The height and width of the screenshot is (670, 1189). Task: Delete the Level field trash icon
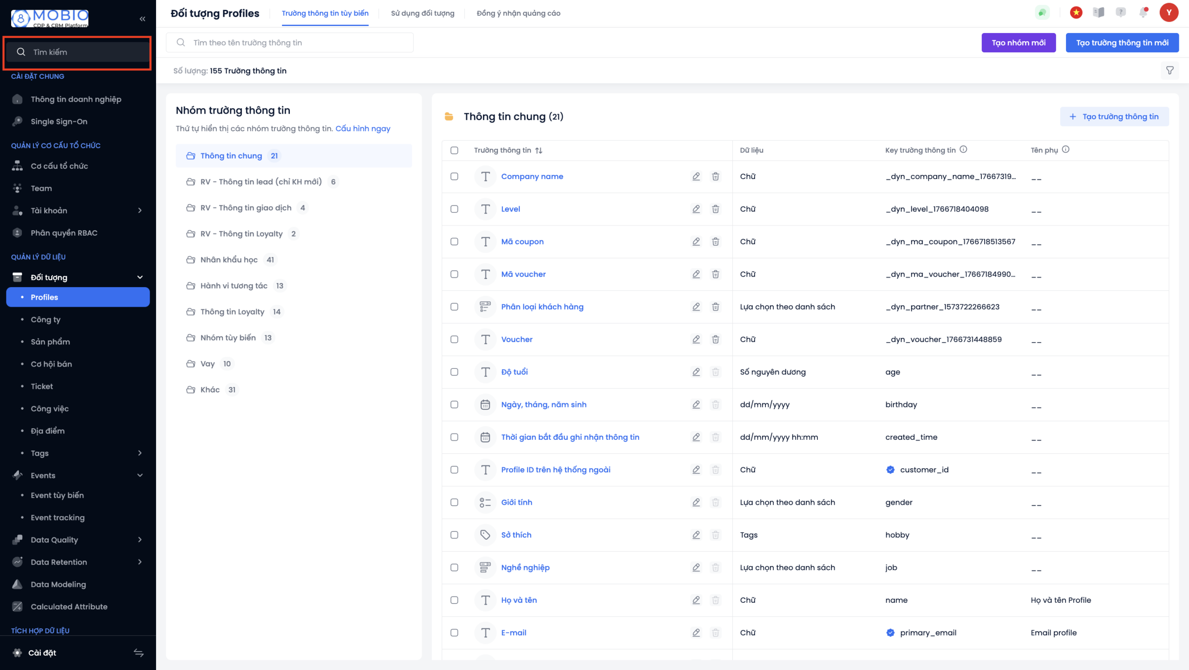[715, 209]
